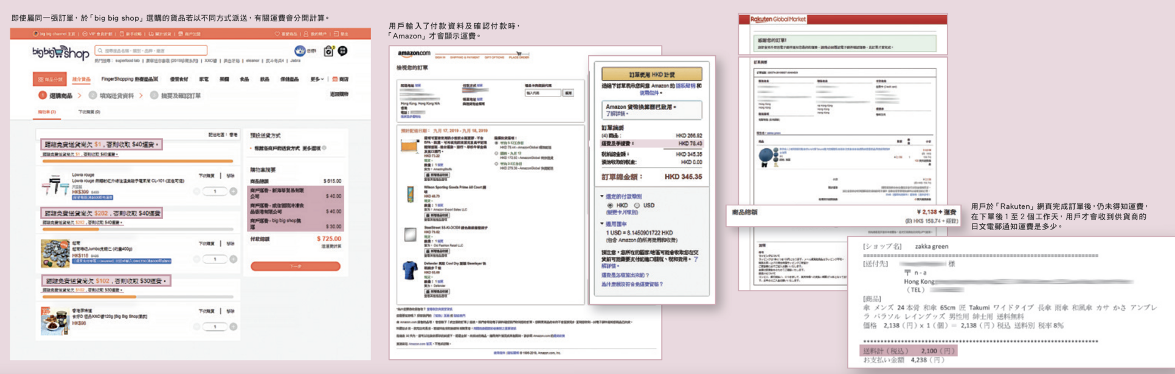Open 家電 navigation item
Viewport: 1175px width, 374px height.
204,79
